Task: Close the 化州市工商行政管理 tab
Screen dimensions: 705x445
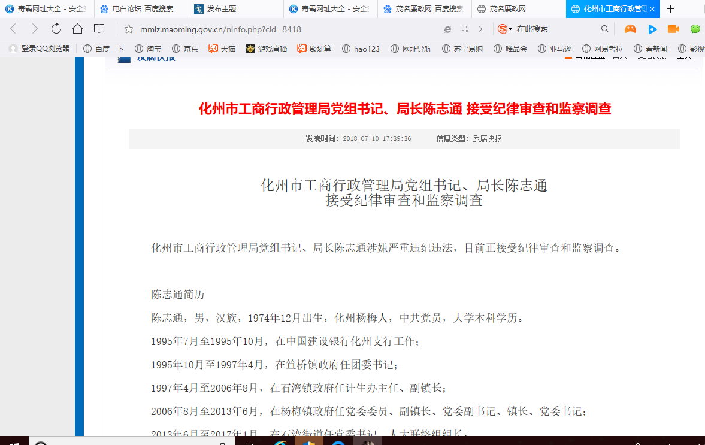Action: [652, 9]
